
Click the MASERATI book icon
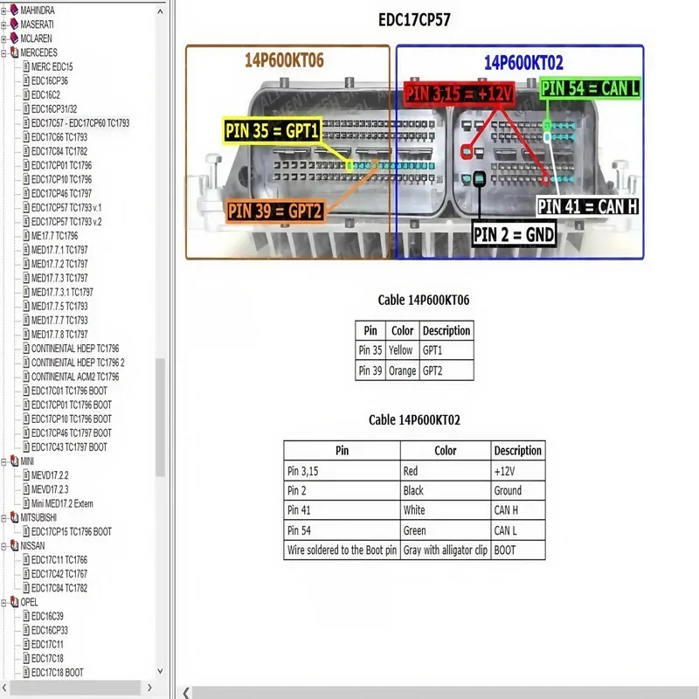(14, 24)
